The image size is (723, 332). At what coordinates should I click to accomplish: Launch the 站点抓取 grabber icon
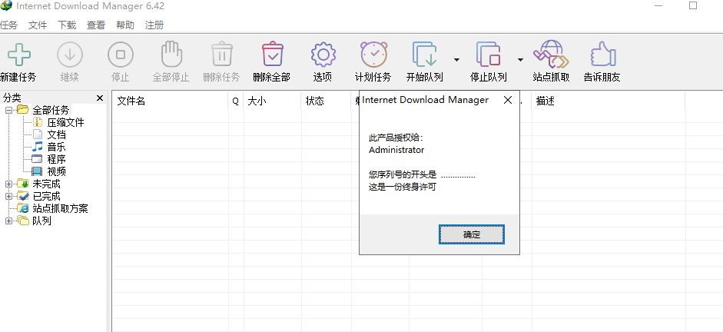pyautogui.click(x=551, y=55)
